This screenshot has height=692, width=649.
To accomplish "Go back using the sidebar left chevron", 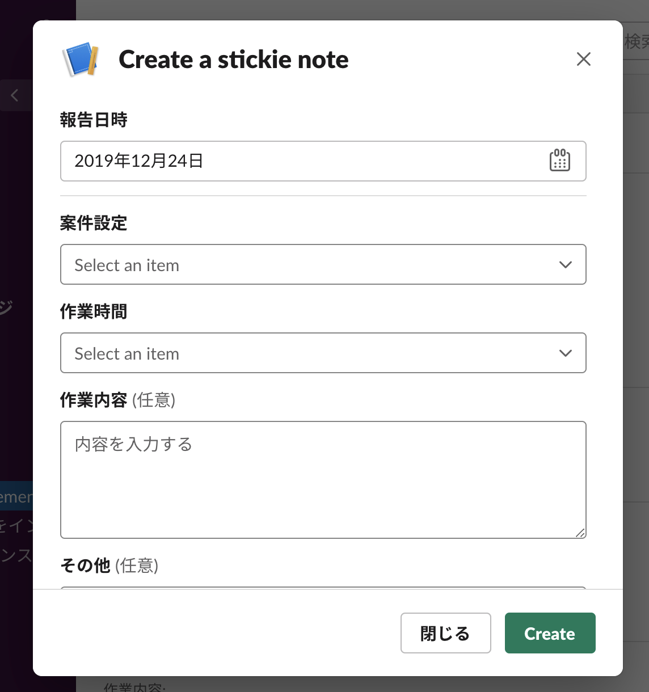I will (x=15, y=95).
